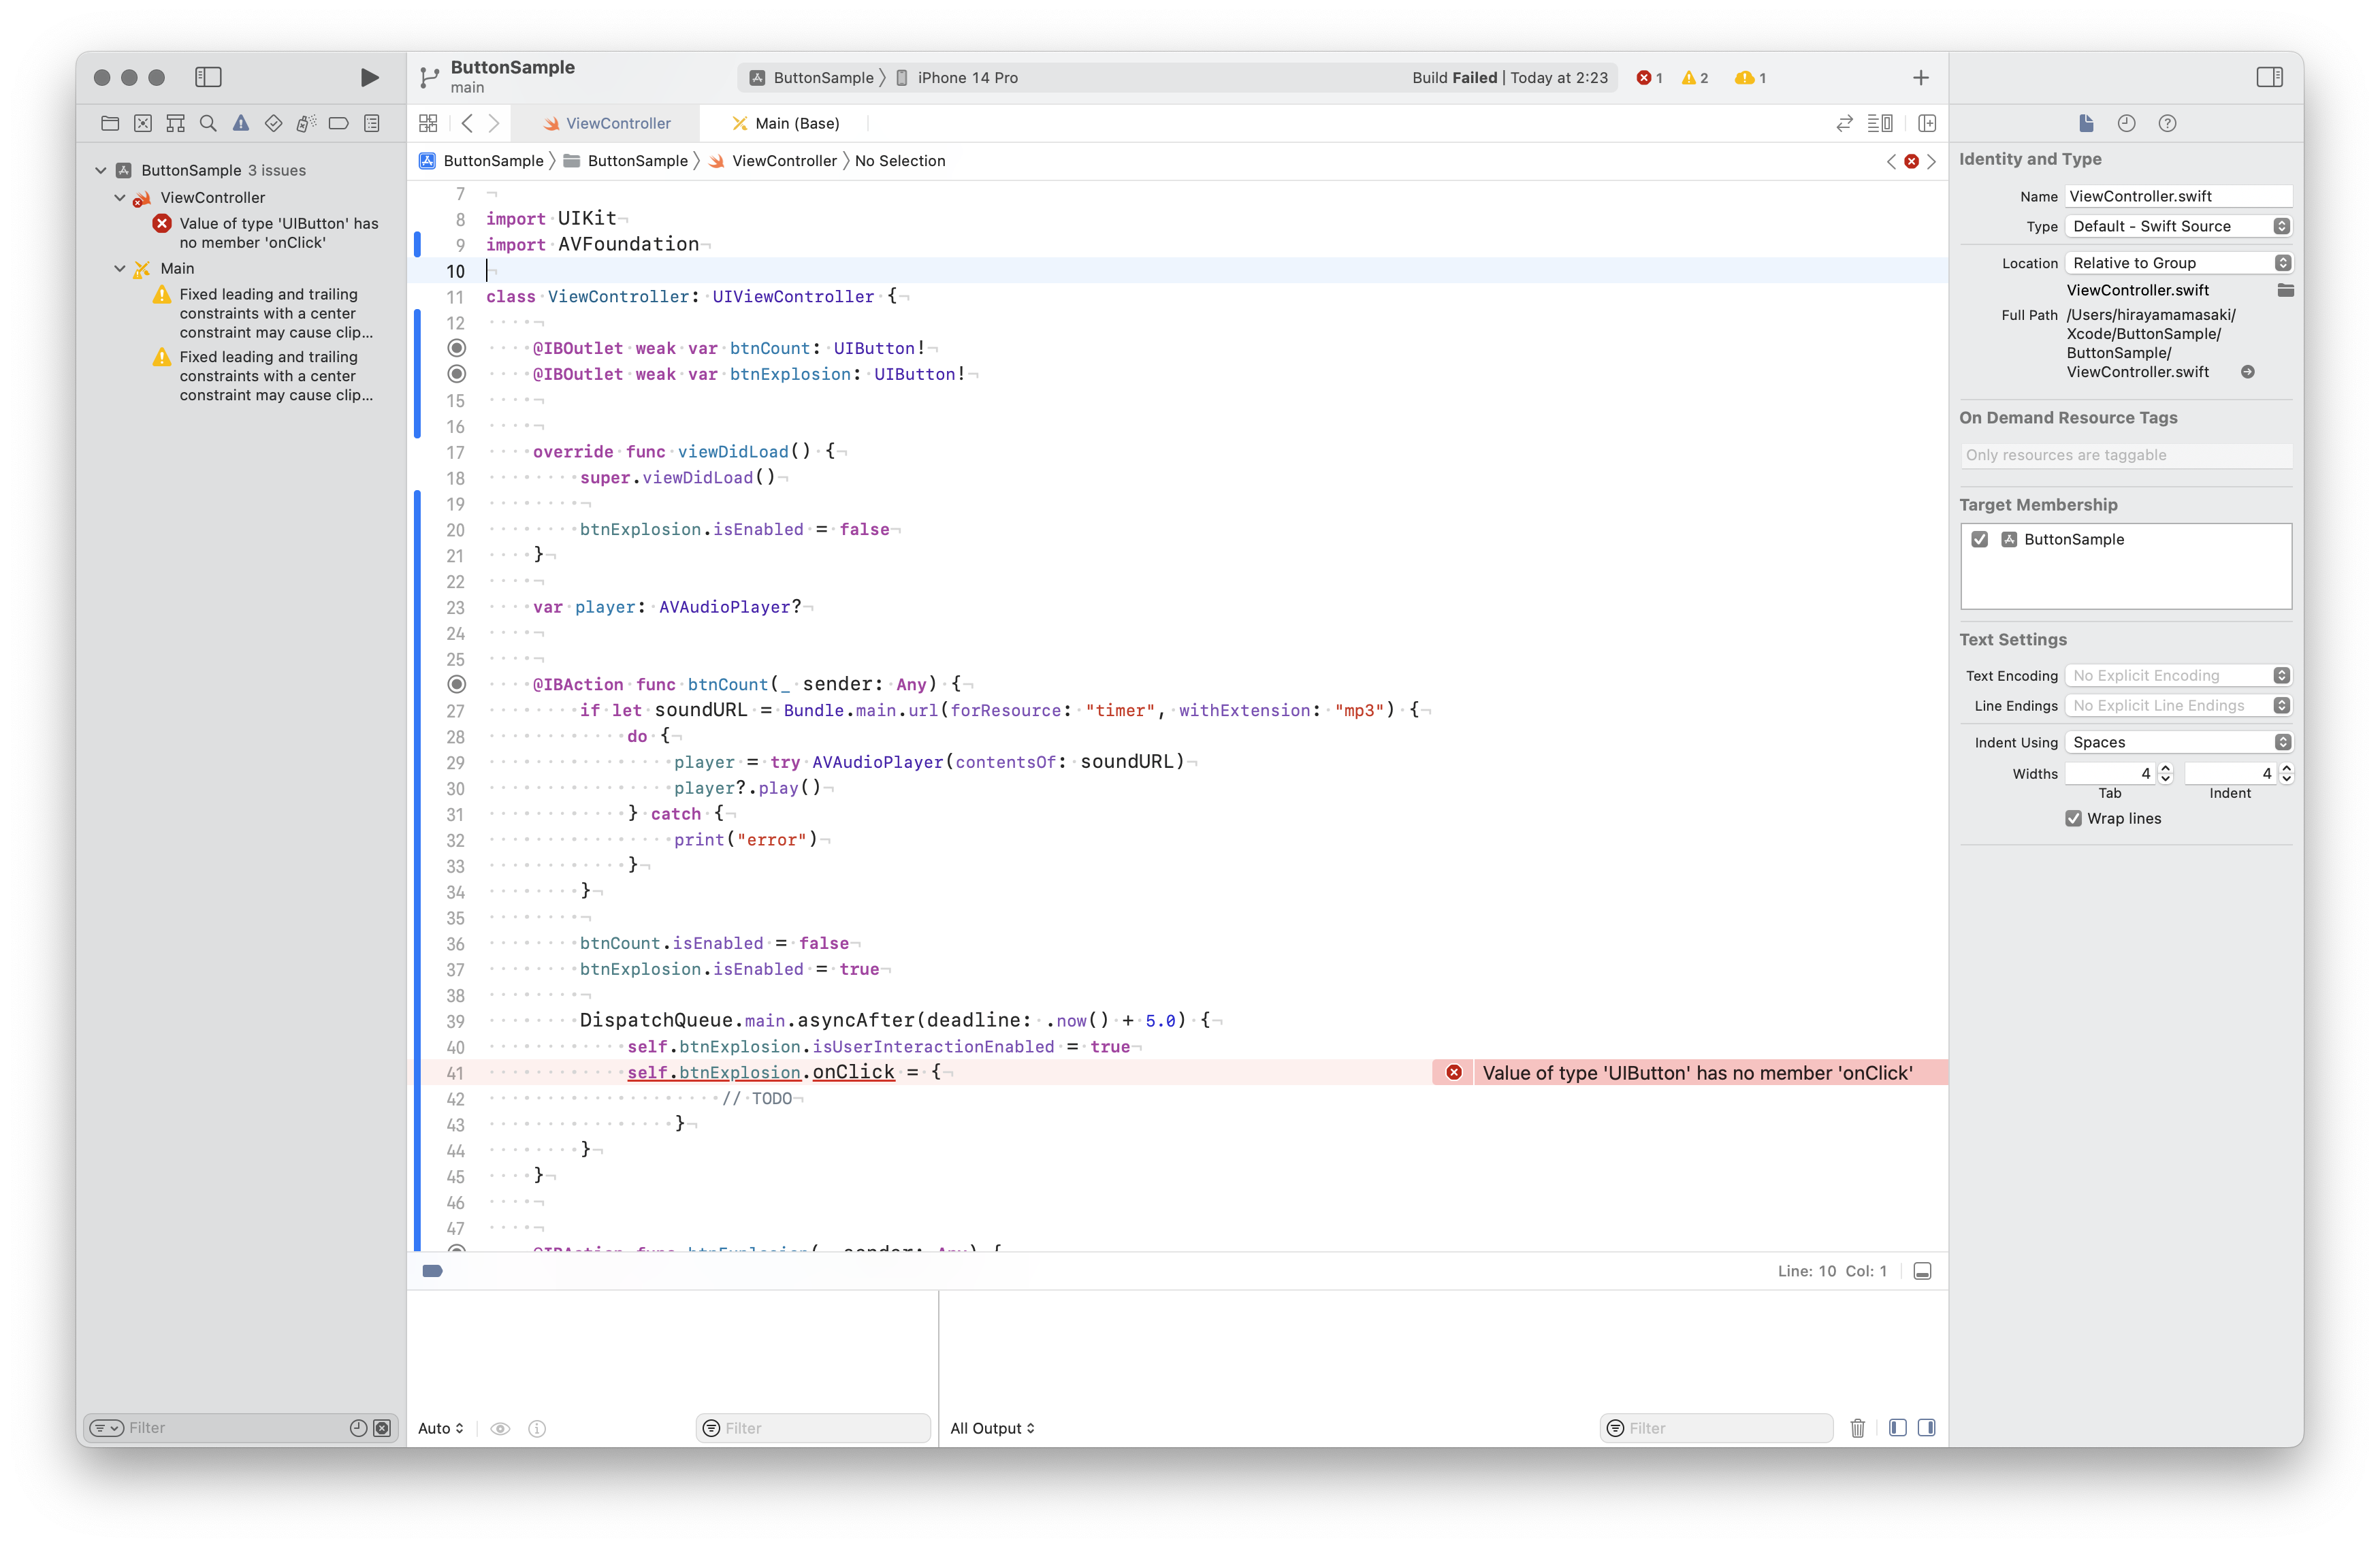Hide the right inspector panel
The width and height of the screenshot is (2380, 1548).
pyautogui.click(x=2269, y=77)
